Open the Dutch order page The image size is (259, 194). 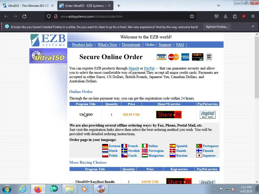(113, 151)
